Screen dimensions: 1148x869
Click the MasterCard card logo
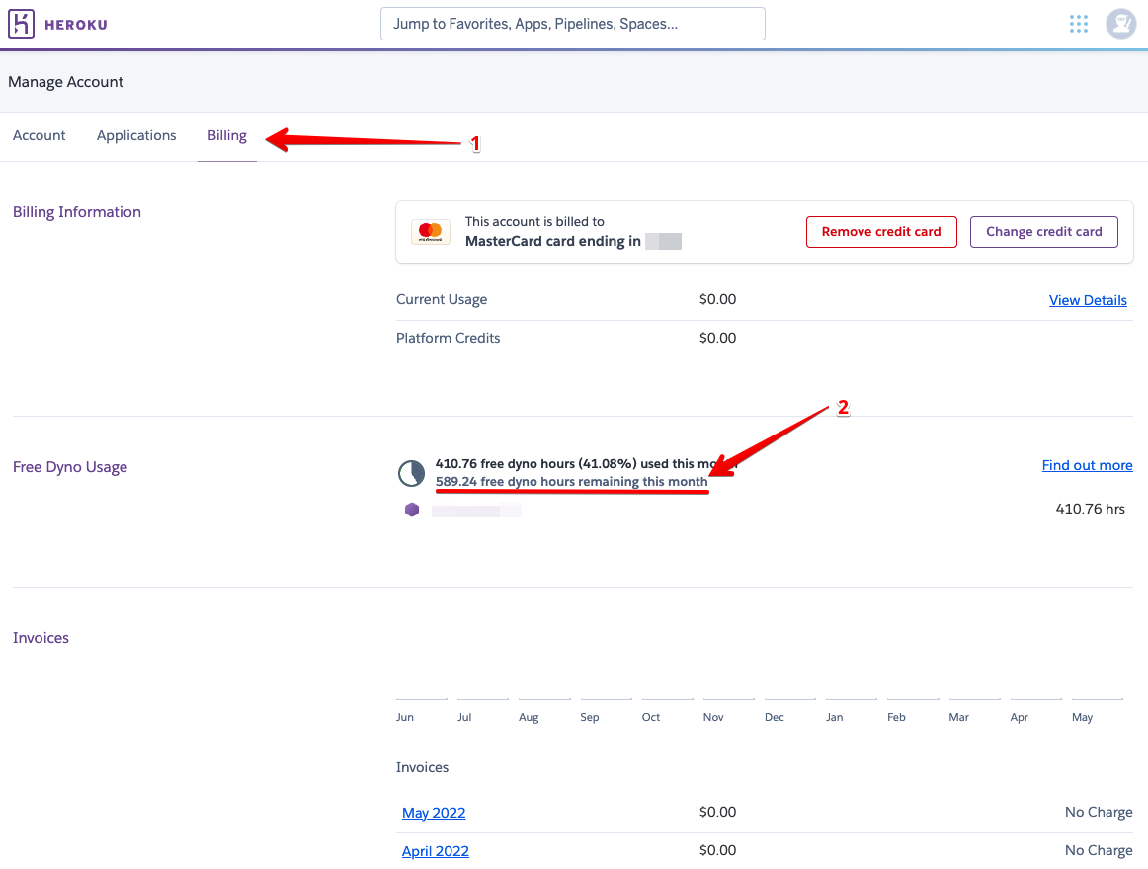click(x=431, y=232)
